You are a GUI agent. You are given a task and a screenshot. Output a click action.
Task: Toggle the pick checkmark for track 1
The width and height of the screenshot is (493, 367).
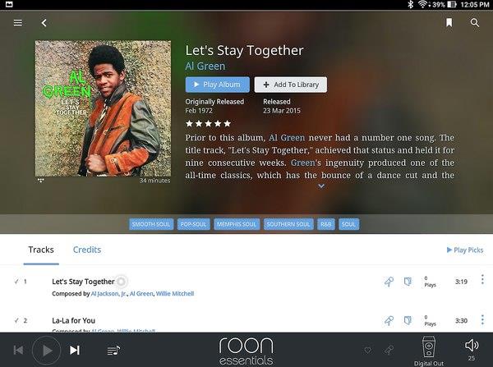click(16, 282)
